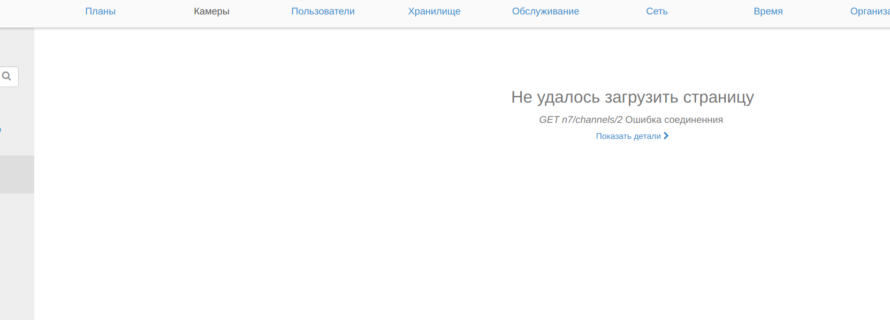890x320 pixels.
Task: Click the chevron next to Показать детали
Action: pyautogui.click(x=666, y=136)
